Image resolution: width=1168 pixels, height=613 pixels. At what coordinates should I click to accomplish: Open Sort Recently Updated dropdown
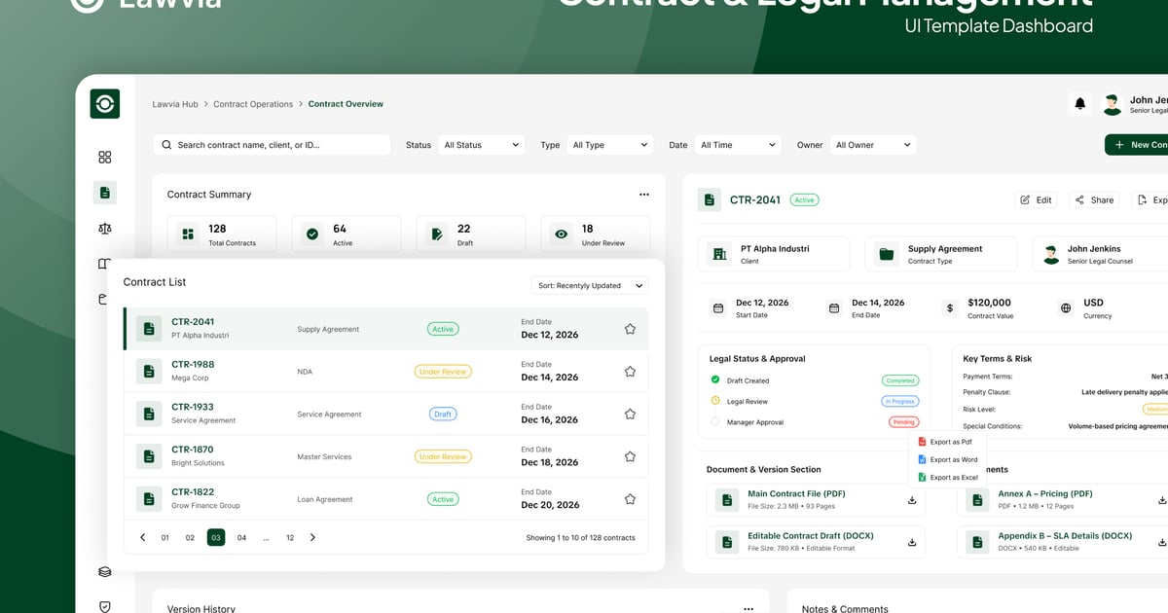pyautogui.click(x=590, y=286)
